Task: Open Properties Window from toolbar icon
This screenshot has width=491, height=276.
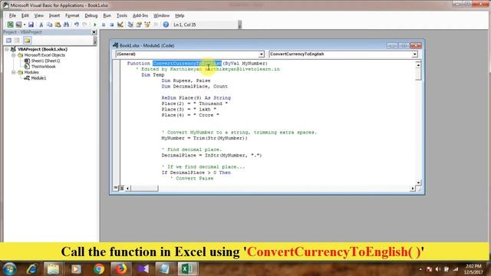Action: [x=139, y=25]
